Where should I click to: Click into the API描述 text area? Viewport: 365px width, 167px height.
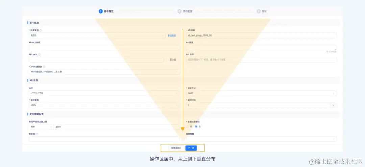pyautogui.click(x=261, y=48)
